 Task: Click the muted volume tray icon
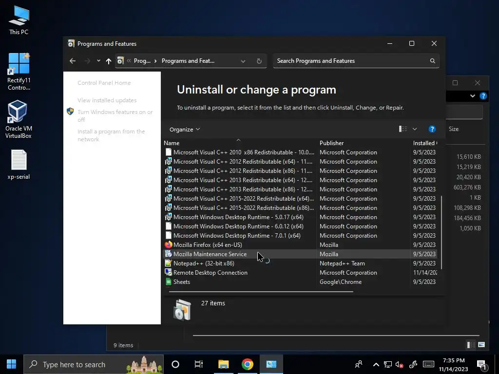(x=400, y=364)
